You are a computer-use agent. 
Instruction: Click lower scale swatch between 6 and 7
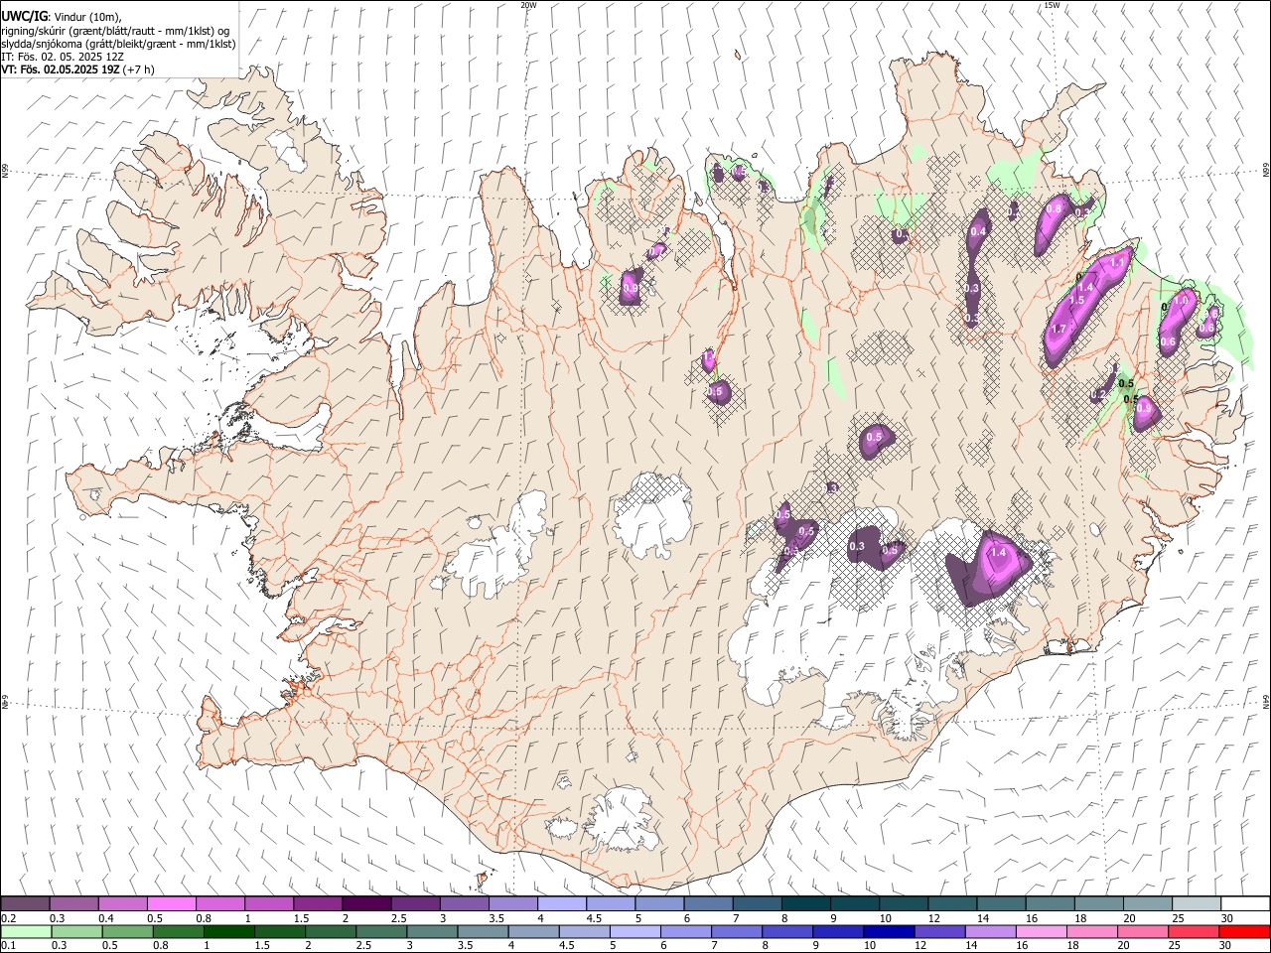click(x=685, y=931)
